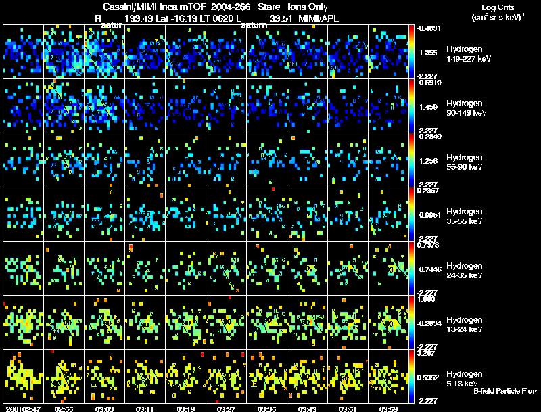Click the Hydrogen 24-35 keV row label
Viewport: 541px width, 412px height.
click(464, 271)
